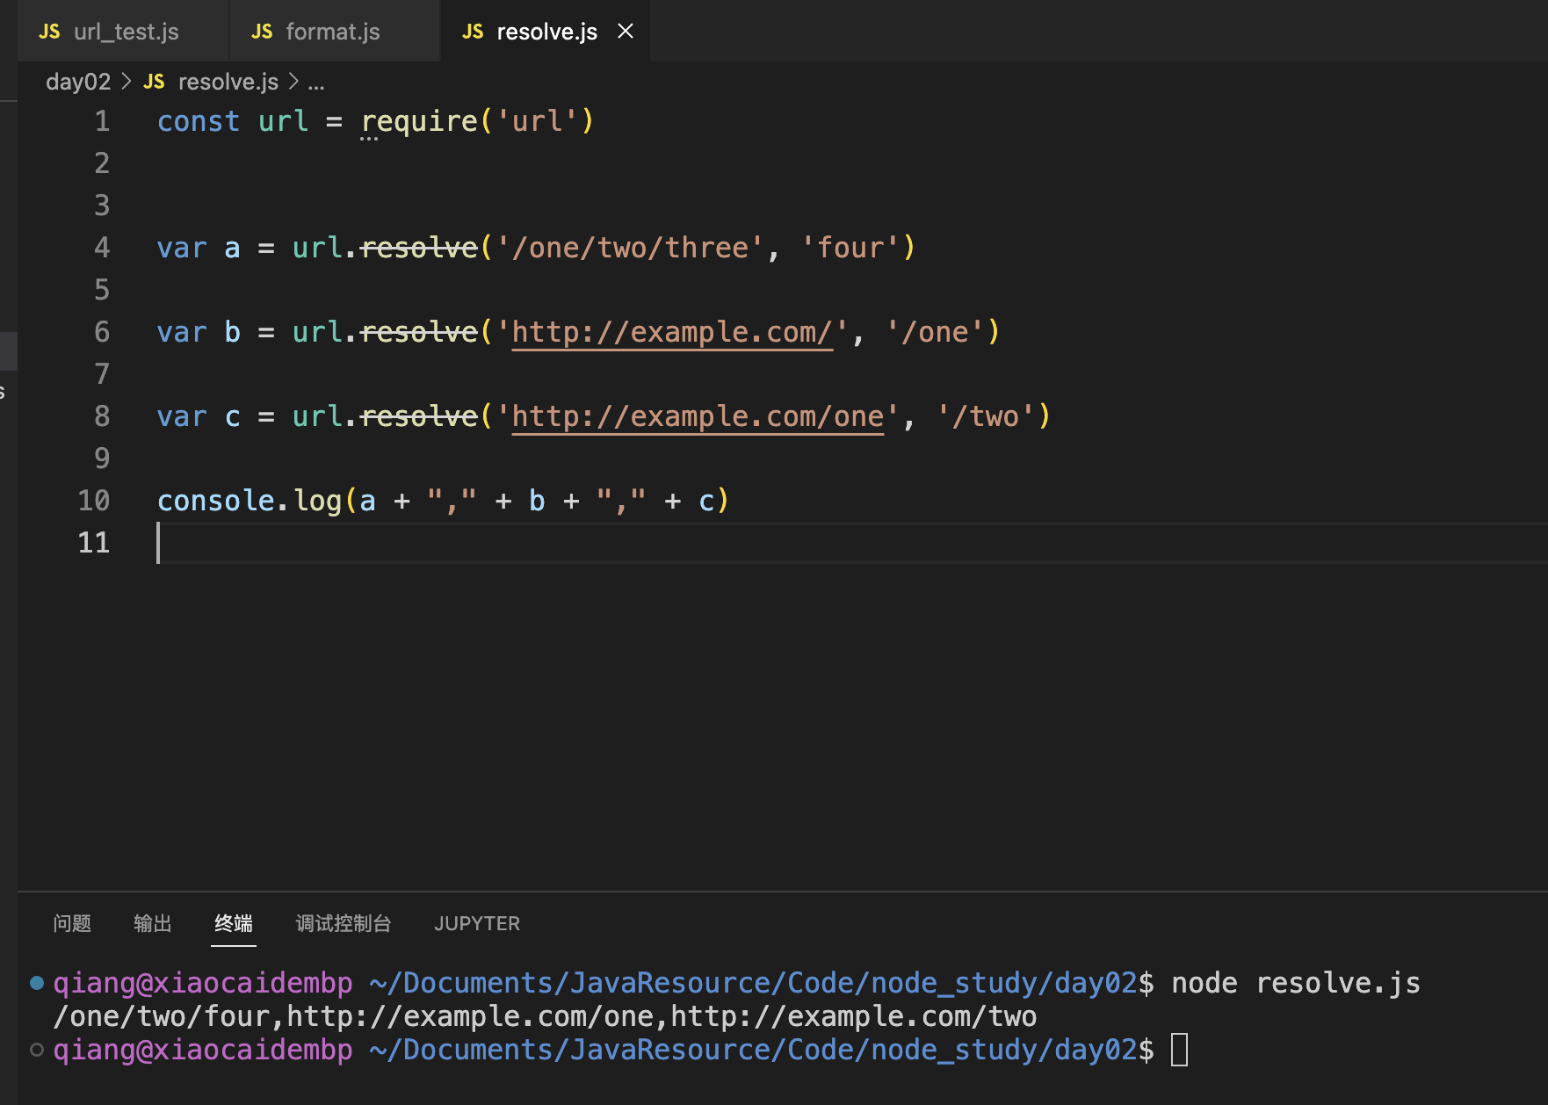1548x1105 pixels.
Task: Click 'var b' declaration on line 6
Action: click(x=199, y=332)
